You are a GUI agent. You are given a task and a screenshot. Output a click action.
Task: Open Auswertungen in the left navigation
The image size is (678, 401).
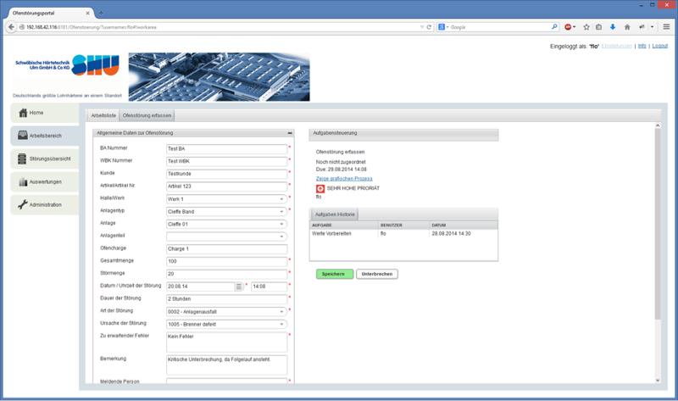44,181
